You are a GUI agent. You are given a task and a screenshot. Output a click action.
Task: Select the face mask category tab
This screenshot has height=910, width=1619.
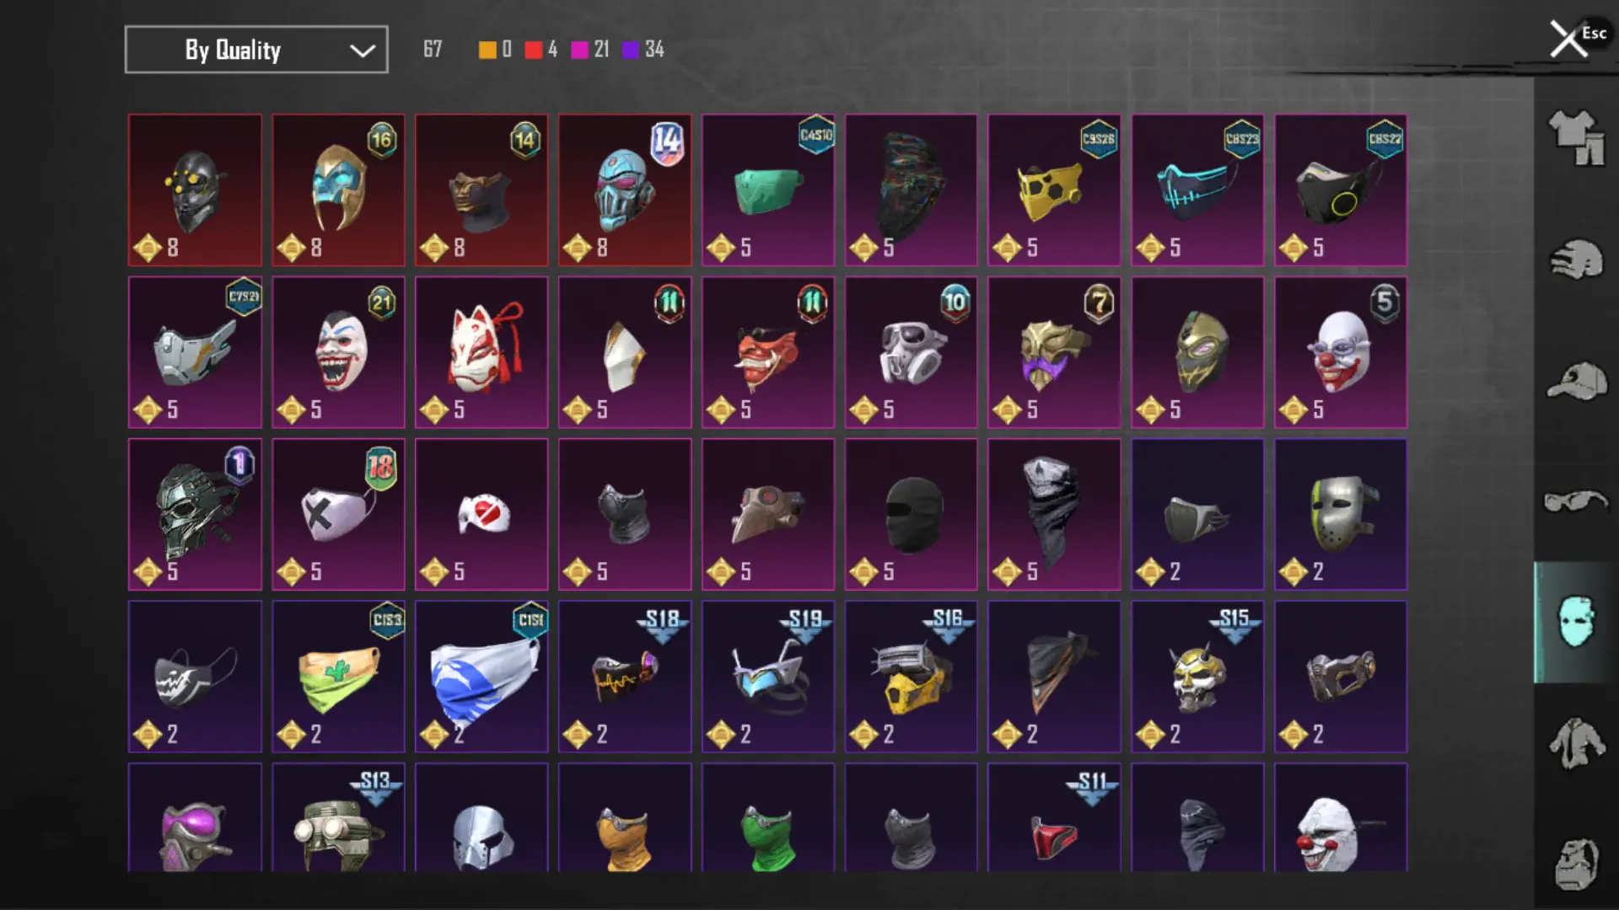click(x=1575, y=622)
